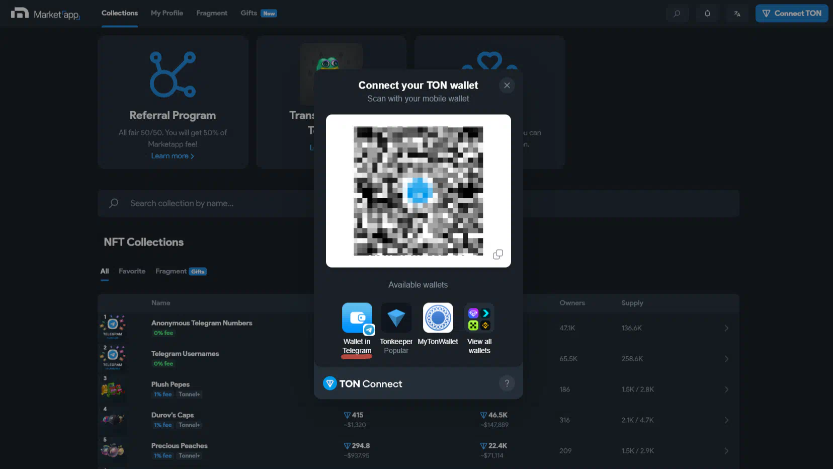The width and height of the screenshot is (833, 469).
Task: Click the Connect TON button
Action: [792, 14]
